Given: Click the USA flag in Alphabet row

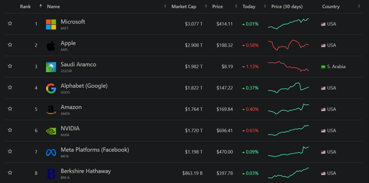Looking at the screenshot, I should tap(323, 88).
